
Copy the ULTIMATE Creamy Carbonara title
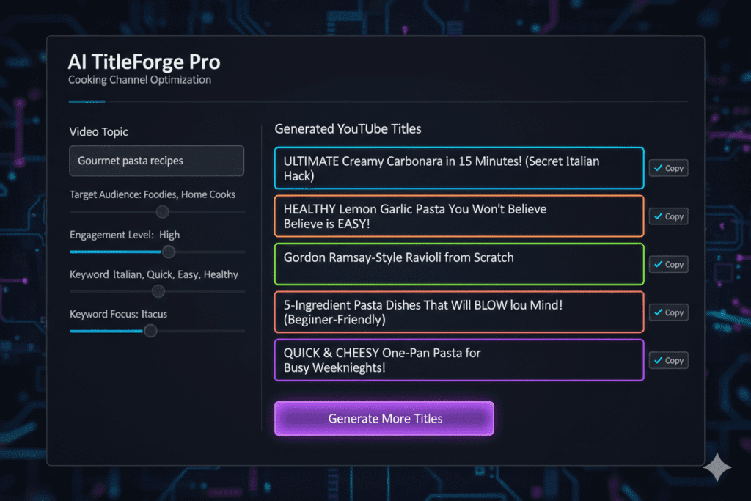click(x=668, y=168)
